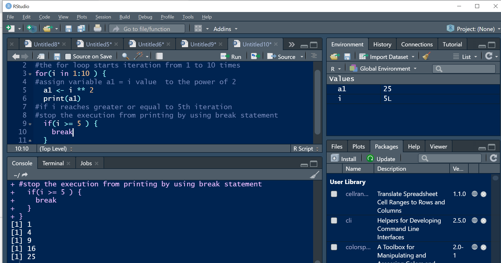
Task: Open the Tools menu
Action: (x=188, y=17)
